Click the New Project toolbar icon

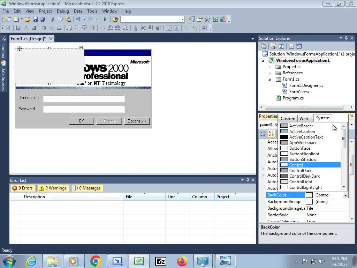click(x=8, y=20)
